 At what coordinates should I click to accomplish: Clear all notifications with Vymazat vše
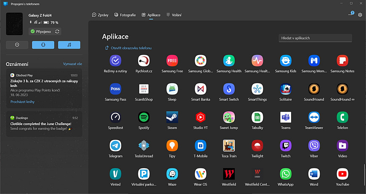[72, 64]
